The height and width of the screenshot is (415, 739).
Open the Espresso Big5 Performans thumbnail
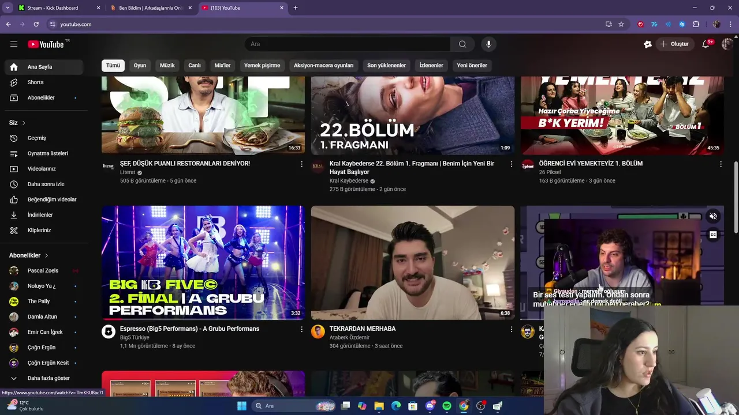[x=203, y=263]
